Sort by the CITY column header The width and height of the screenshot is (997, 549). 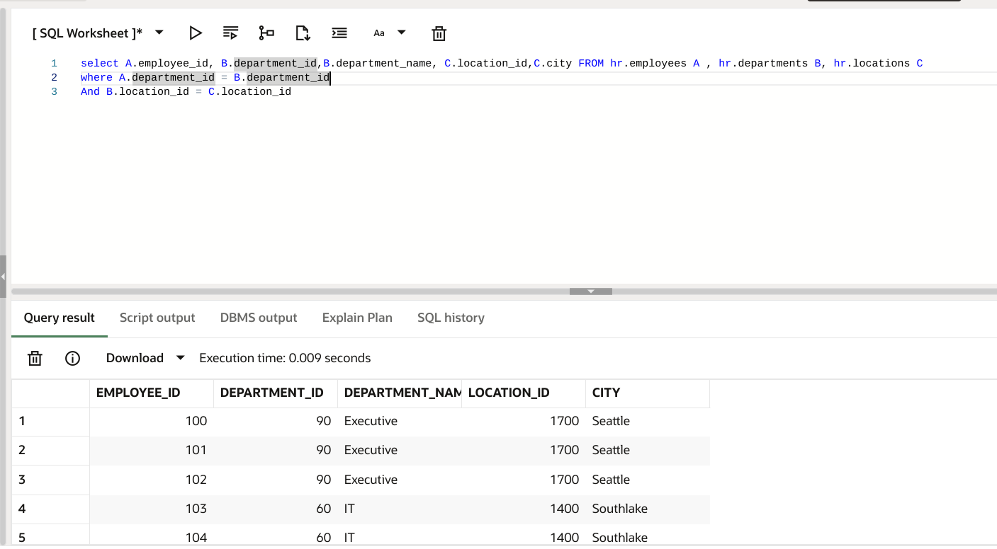point(648,393)
